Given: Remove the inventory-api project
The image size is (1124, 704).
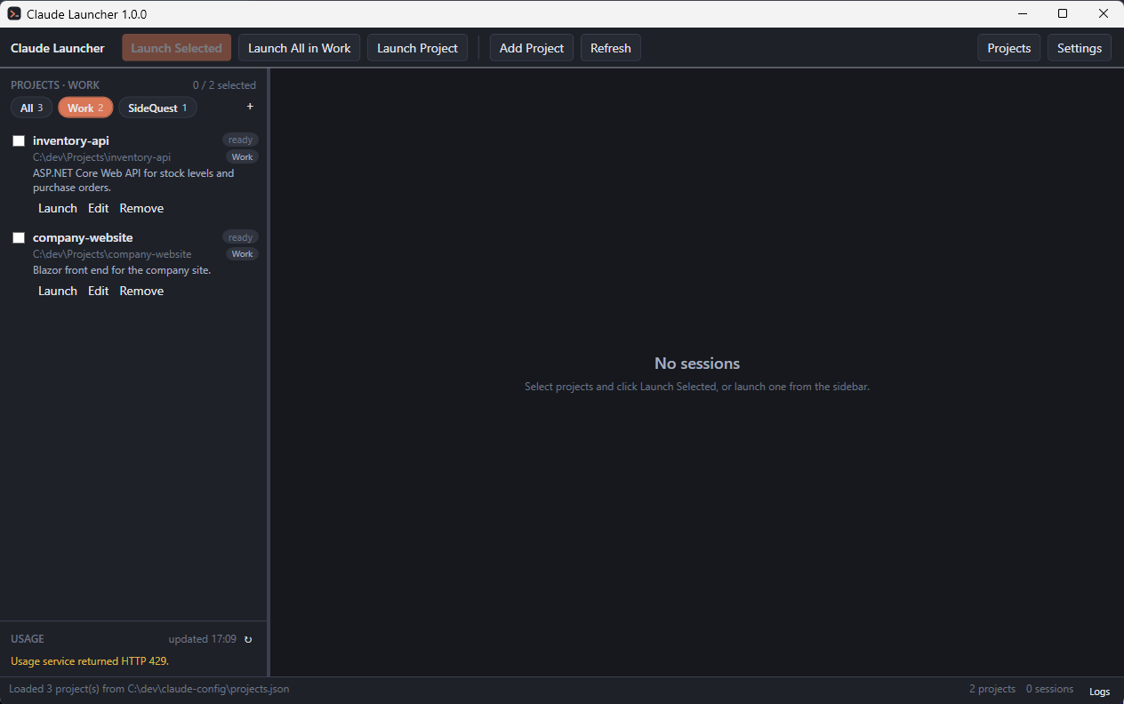Looking at the screenshot, I should (142, 208).
